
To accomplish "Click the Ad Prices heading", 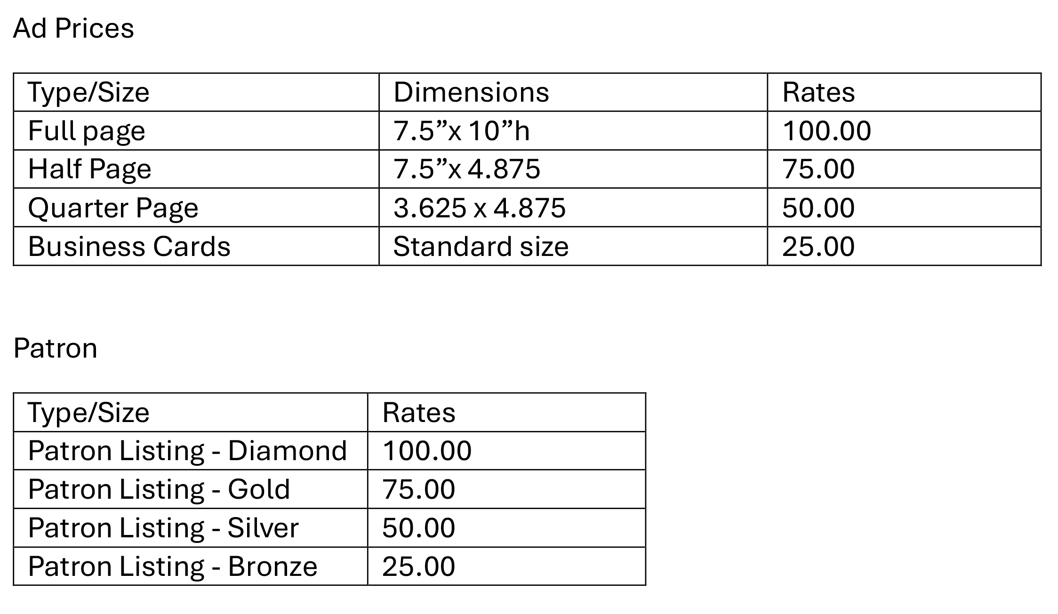I will 73,28.
